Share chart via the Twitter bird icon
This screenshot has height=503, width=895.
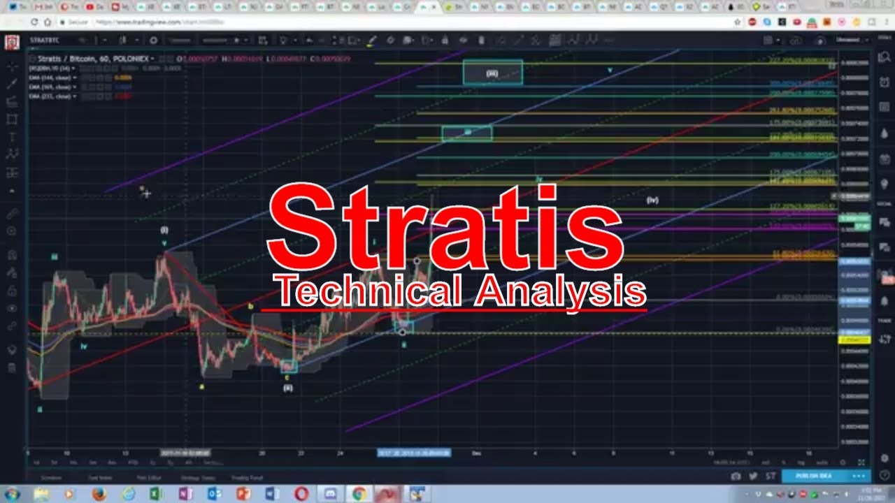[753, 476]
